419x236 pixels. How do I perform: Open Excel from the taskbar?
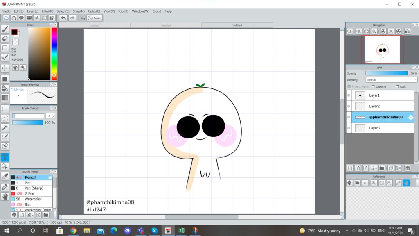coord(181,230)
